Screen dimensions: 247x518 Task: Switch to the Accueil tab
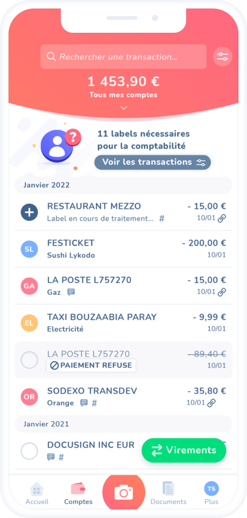[37, 493]
